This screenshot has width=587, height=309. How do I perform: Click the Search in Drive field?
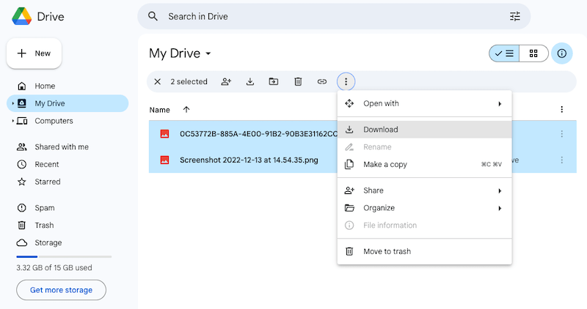(x=330, y=16)
